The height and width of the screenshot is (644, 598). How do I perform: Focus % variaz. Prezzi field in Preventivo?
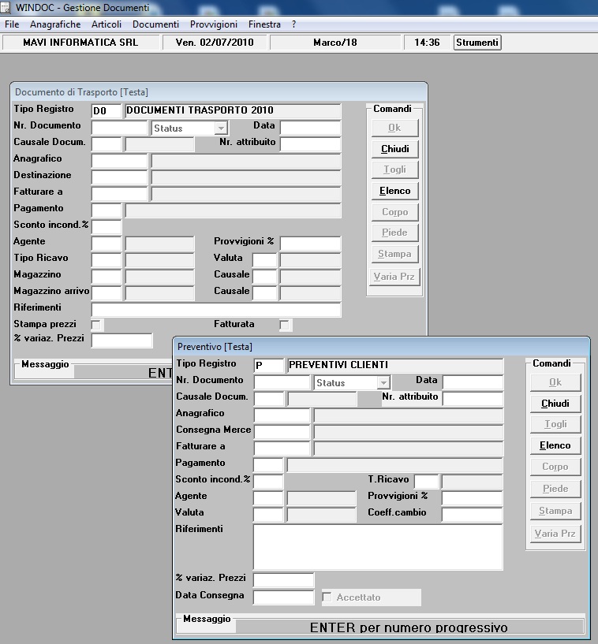click(x=283, y=580)
